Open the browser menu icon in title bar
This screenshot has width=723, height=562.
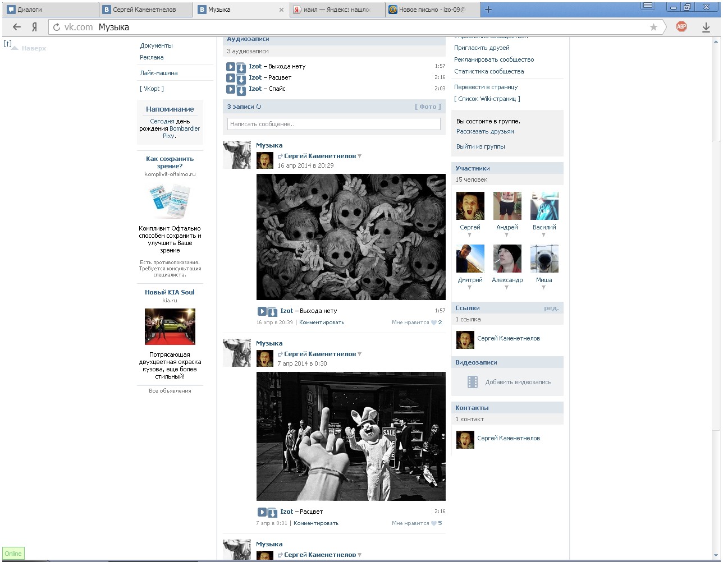point(648,6)
